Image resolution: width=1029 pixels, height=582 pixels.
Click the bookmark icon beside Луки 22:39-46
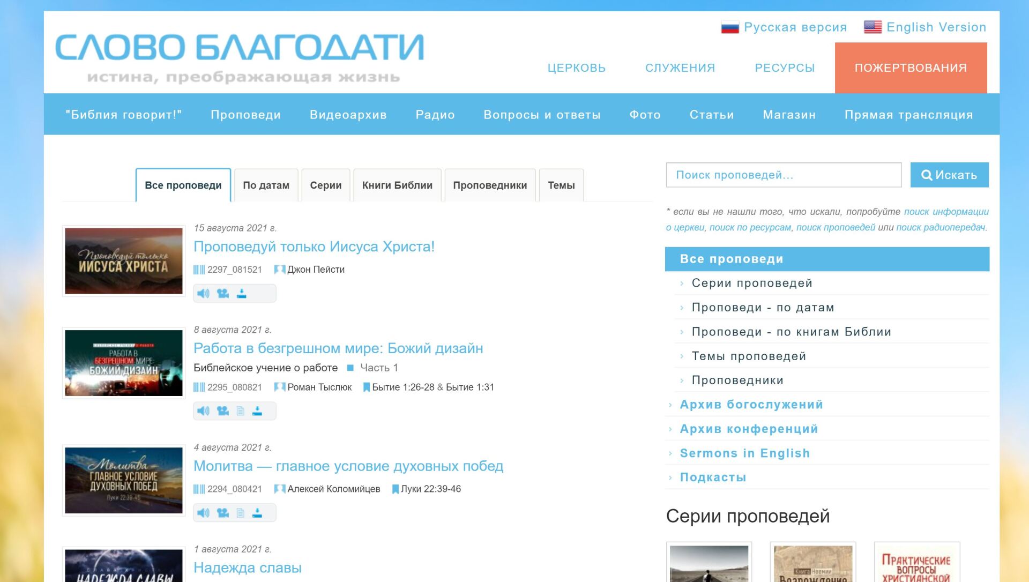[396, 489]
